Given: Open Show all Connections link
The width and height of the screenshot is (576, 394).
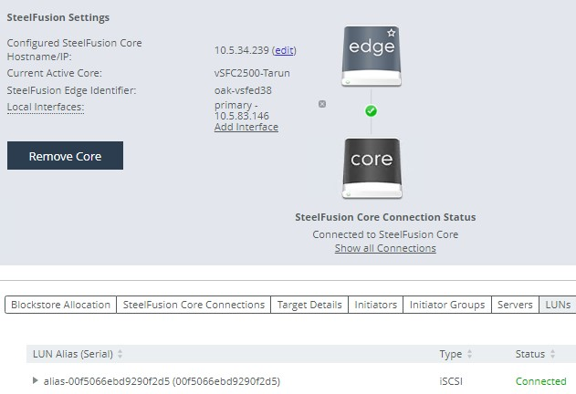Looking at the screenshot, I should coord(385,248).
